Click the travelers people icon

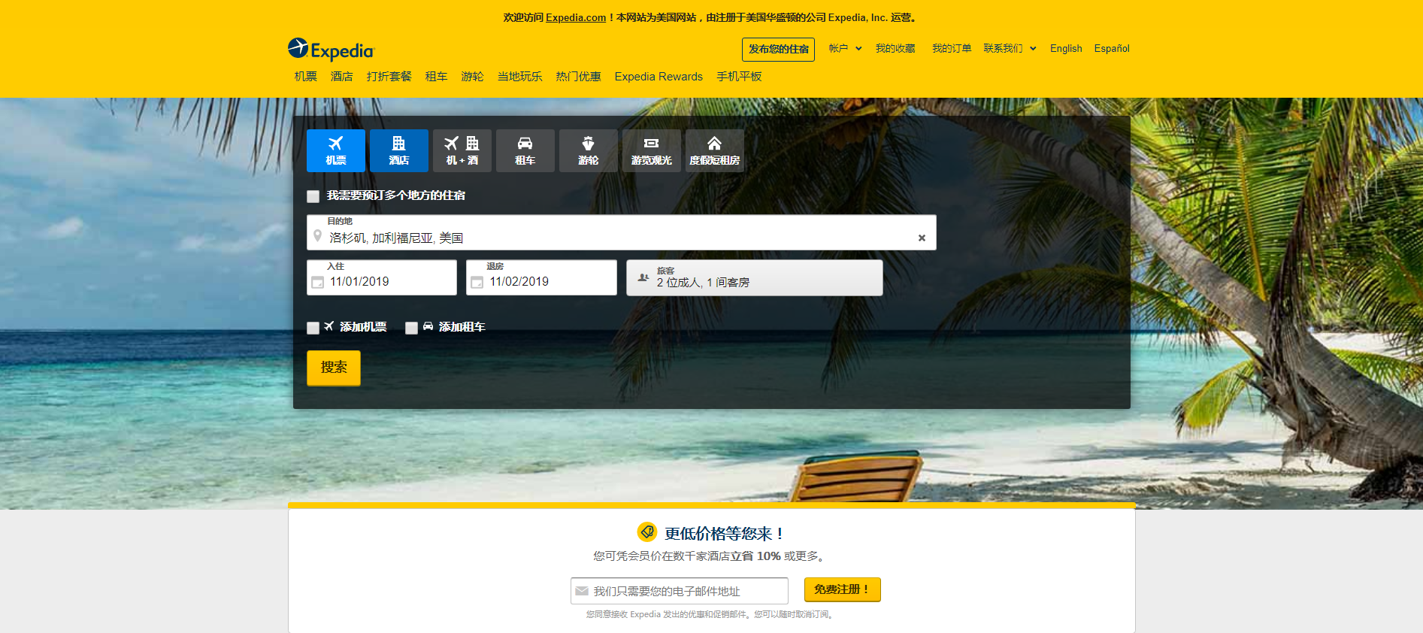click(643, 277)
